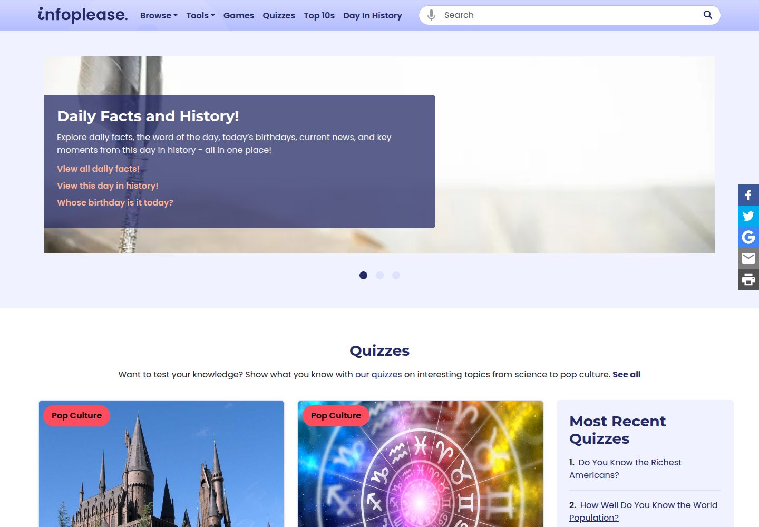Open Day In History

coord(373,15)
